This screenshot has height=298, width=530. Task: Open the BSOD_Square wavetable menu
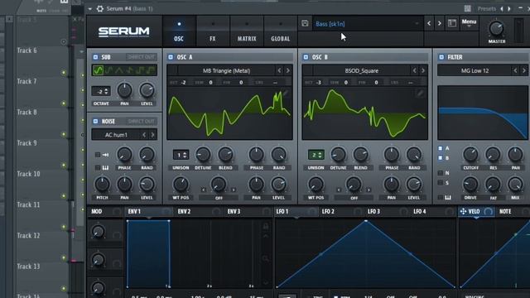click(361, 70)
